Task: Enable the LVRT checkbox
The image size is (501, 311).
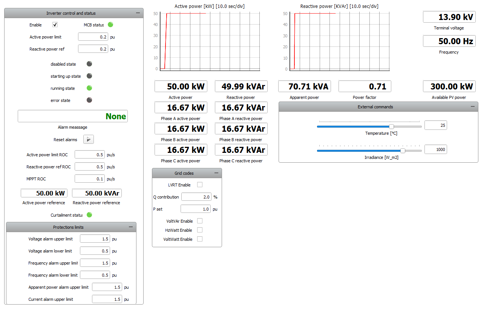Action: (200, 185)
